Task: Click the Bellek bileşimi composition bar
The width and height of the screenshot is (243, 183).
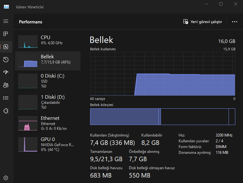Action: pos(163,117)
